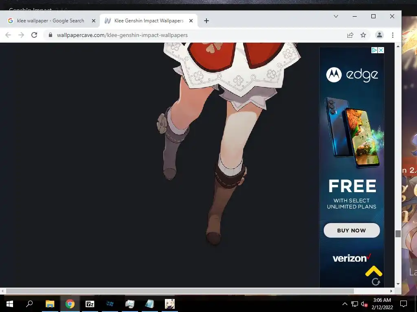Click the vertical scrollbar thumb
Image resolution: width=417 pixels, height=312 pixels.
398,234
